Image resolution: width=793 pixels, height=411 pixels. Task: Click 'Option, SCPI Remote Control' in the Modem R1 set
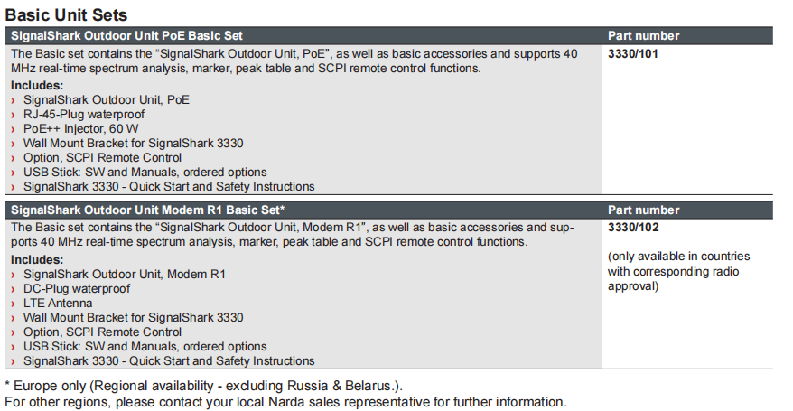tap(103, 332)
